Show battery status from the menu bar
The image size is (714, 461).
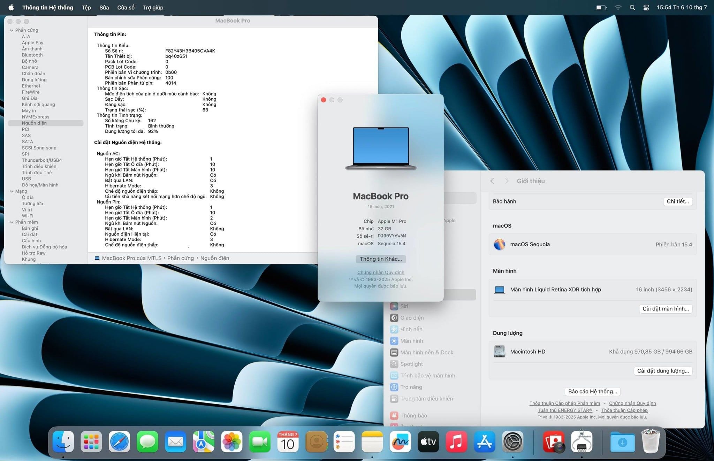click(601, 7)
